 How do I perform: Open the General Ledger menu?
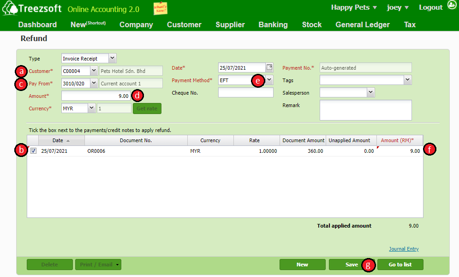[x=362, y=25]
